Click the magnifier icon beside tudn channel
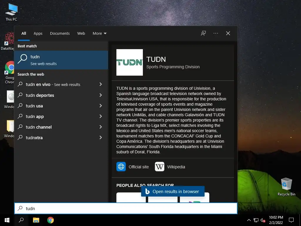Screen dimensions: 301x226 point(20,127)
